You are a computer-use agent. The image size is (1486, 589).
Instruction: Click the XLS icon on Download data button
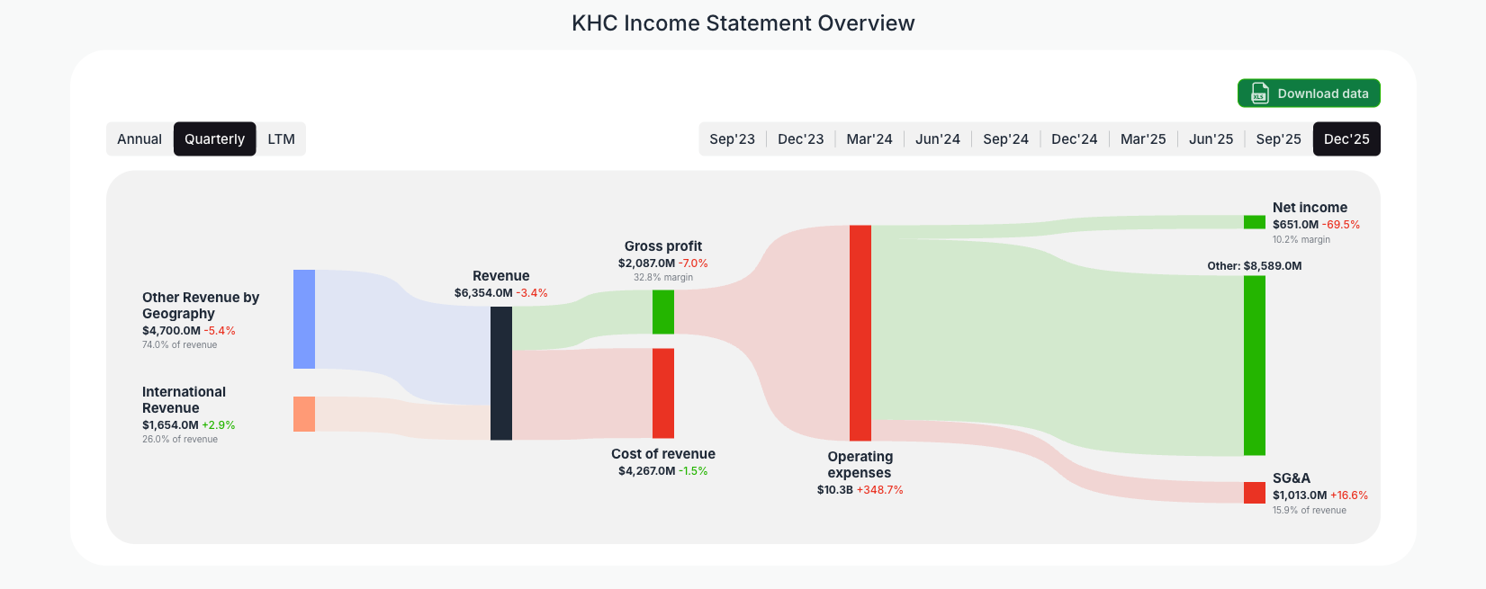(1259, 93)
